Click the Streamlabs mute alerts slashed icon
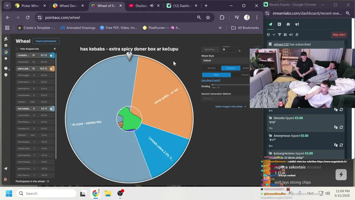The height and width of the screenshot is (200, 355). (297, 35)
